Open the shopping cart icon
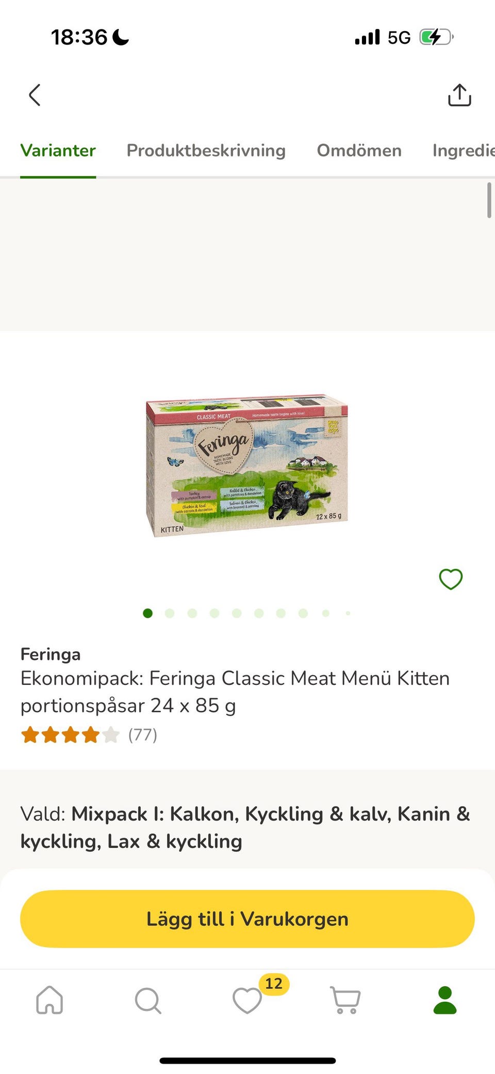 click(345, 1000)
